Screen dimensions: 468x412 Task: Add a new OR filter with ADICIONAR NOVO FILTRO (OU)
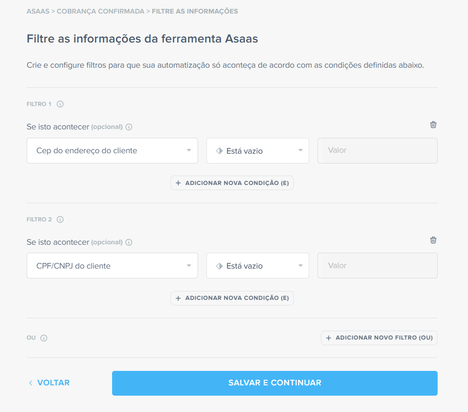pyautogui.click(x=379, y=338)
